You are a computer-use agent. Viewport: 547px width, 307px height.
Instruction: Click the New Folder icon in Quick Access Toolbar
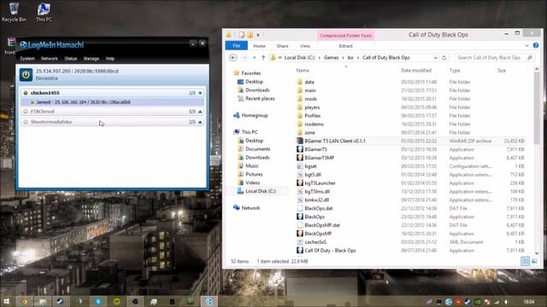250,35
